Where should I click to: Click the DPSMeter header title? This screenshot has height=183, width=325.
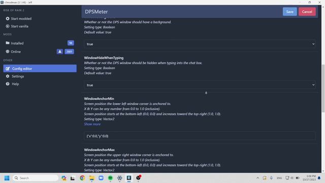point(96,12)
